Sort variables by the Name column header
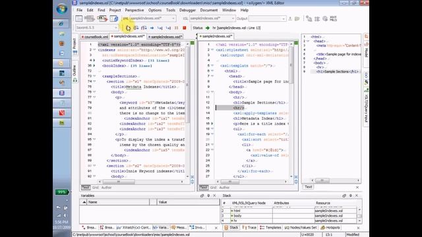This screenshot has height=237, width=422. (x=118, y=202)
